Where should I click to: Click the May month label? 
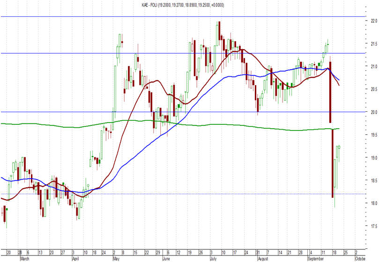tap(116, 259)
